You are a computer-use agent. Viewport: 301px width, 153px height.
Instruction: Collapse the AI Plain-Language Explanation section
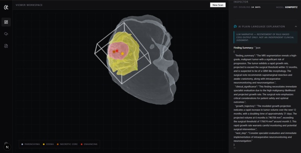point(296,27)
